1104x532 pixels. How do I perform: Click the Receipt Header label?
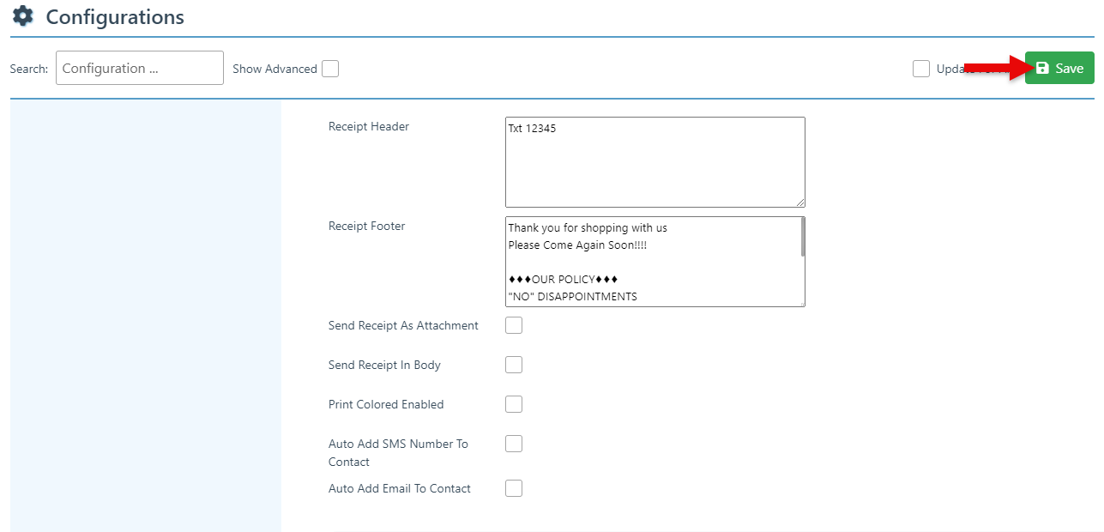[x=369, y=126]
